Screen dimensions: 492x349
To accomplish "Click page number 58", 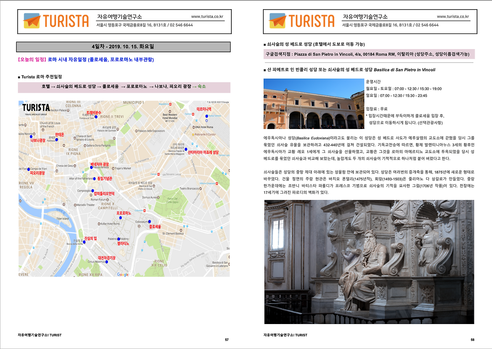I will tap(472, 340).
